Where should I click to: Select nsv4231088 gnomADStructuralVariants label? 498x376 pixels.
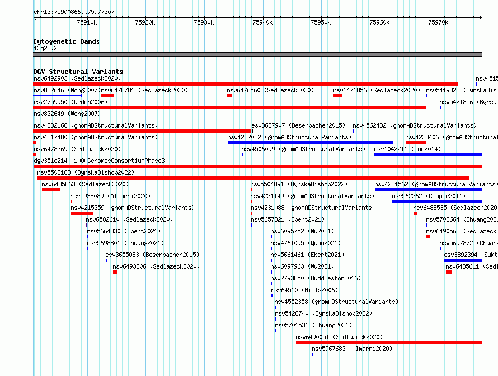[313, 208]
